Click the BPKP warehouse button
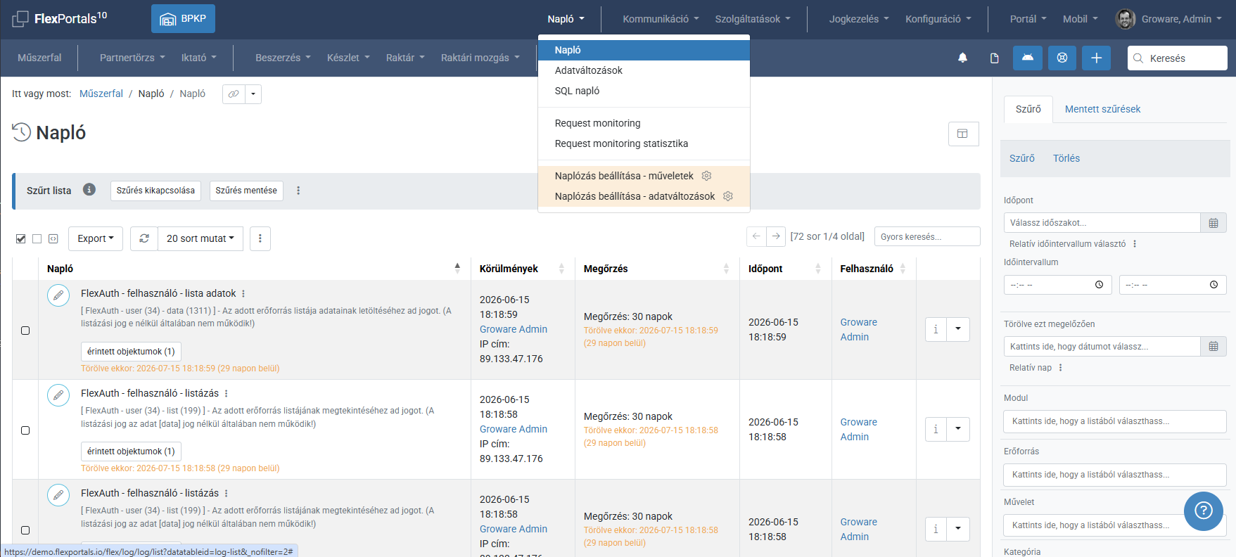 183,19
